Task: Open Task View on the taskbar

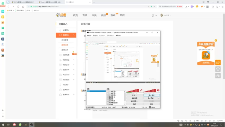Action: click(x=8, y=124)
